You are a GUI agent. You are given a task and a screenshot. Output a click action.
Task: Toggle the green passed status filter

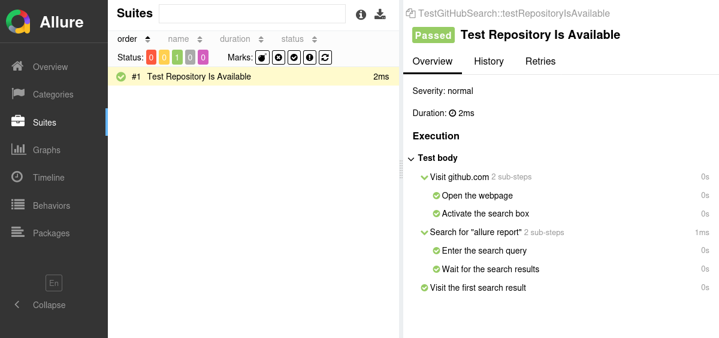point(177,57)
